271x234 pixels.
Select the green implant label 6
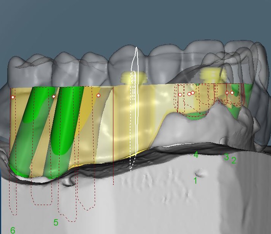point(13,230)
